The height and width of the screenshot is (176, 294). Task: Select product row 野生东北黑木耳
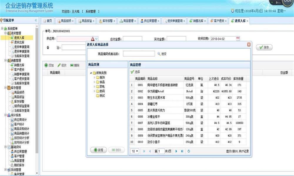188,98
